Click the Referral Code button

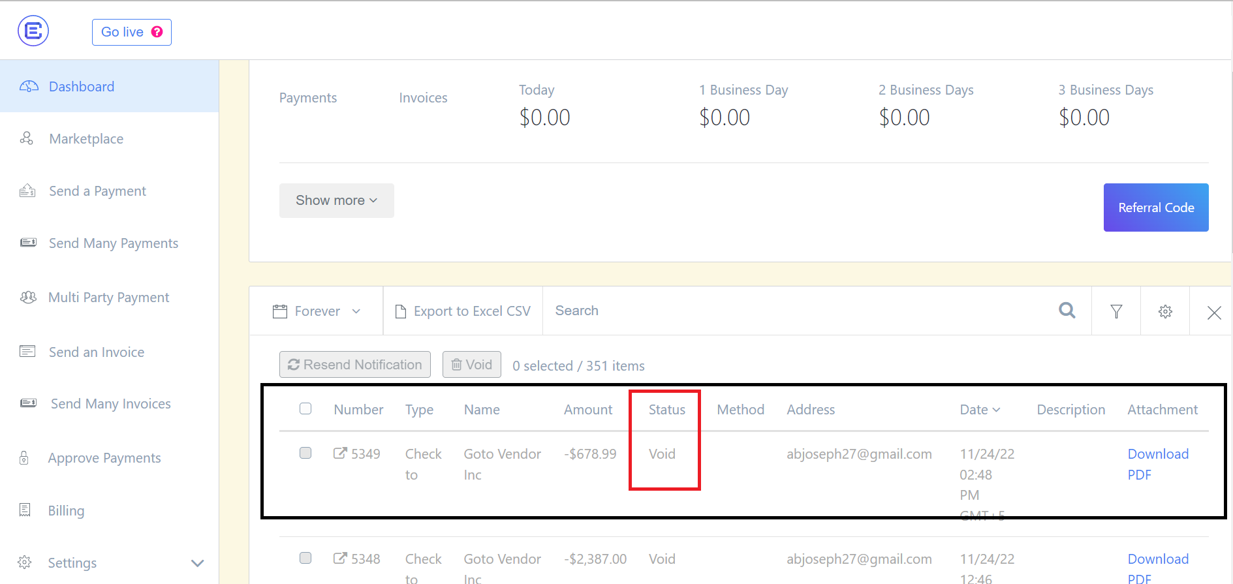tap(1156, 207)
